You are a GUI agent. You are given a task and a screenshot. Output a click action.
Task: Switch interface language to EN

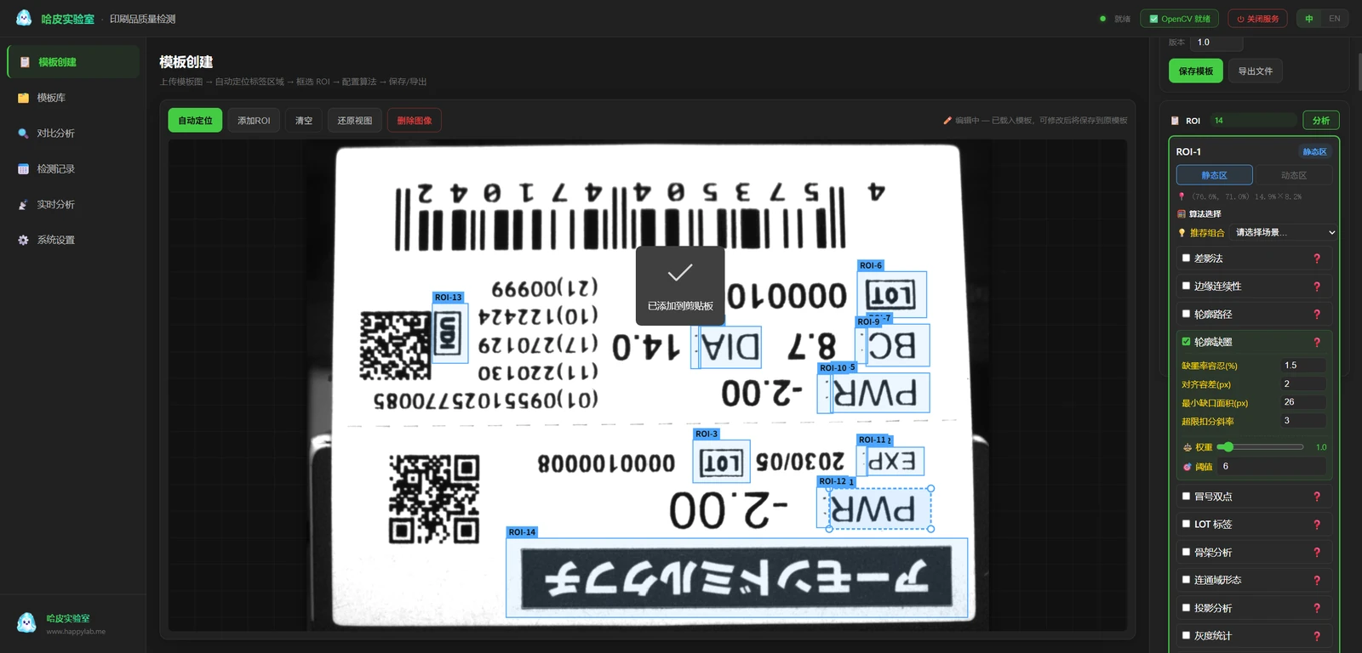1334,19
